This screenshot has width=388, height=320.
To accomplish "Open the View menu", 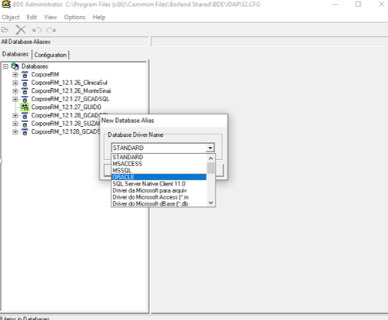I will tap(50, 17).
